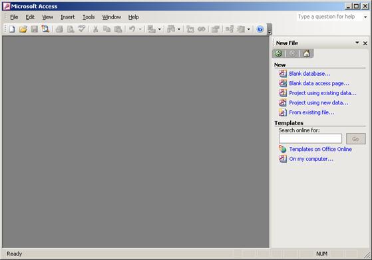Click the Go button next to the search box
The image size is (372, 260).
(355, 139)
